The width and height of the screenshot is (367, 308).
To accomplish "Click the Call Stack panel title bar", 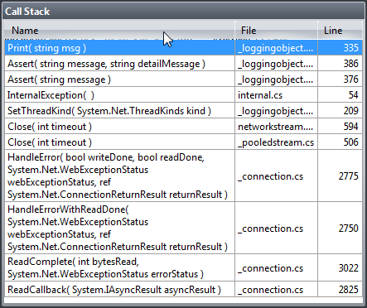I will pos(183,12).
